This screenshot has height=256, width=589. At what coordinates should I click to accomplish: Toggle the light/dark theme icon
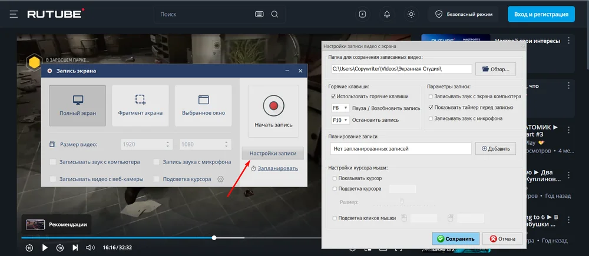pos(411,14)
